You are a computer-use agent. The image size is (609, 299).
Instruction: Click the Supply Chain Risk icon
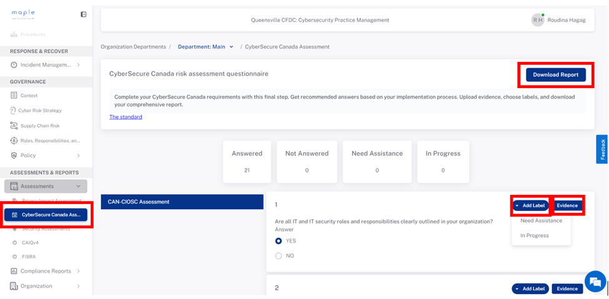[x=14, y=126]
